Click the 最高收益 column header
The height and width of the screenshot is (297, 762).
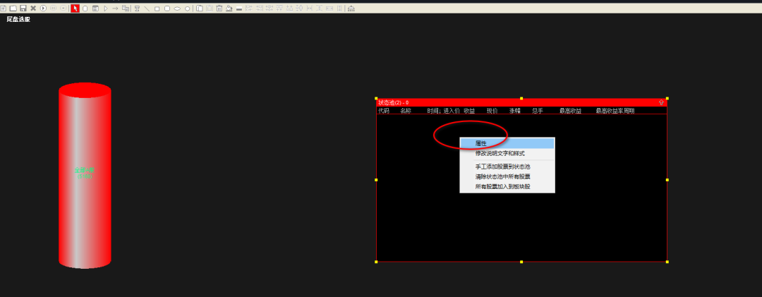(571, 111)
